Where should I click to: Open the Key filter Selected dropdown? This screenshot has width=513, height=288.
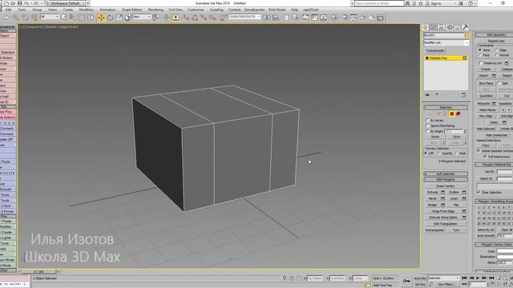pos(443,278)
